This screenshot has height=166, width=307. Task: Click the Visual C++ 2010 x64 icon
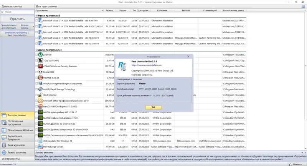40,38
